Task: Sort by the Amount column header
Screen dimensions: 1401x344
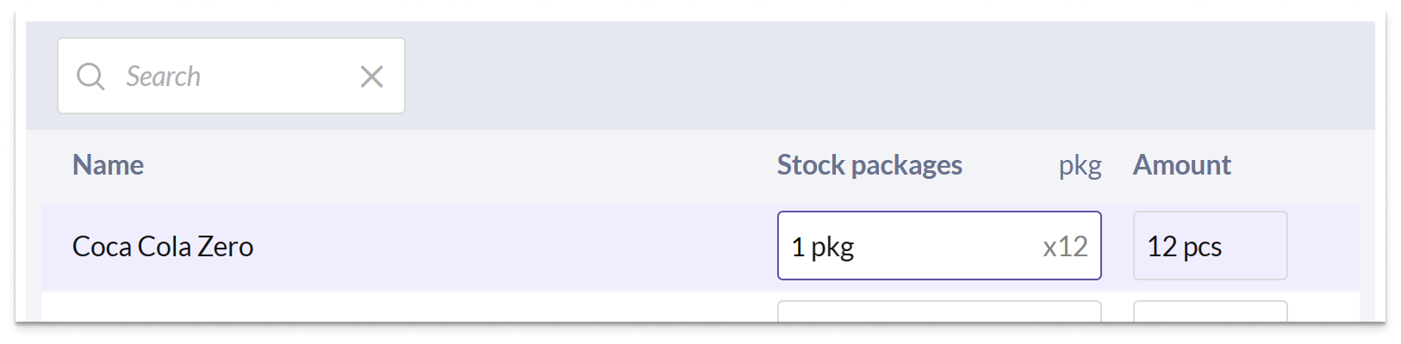Action: click(1181, 165)
